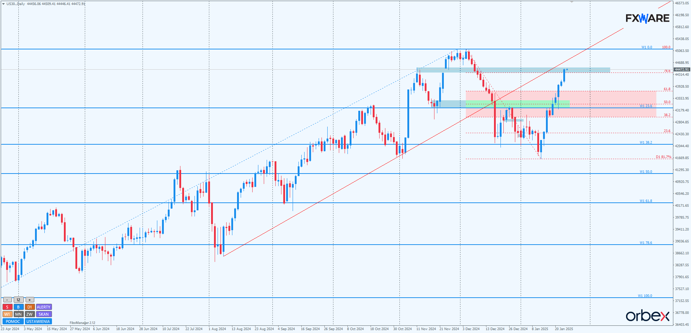Expand the US30 Daily chart symbol dropdown
Viewport: 691px width, 333px height.
(4, 4)
